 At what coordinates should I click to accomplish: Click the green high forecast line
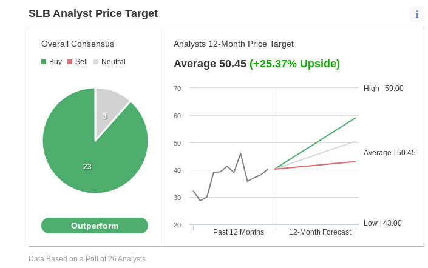coord(315,144)
